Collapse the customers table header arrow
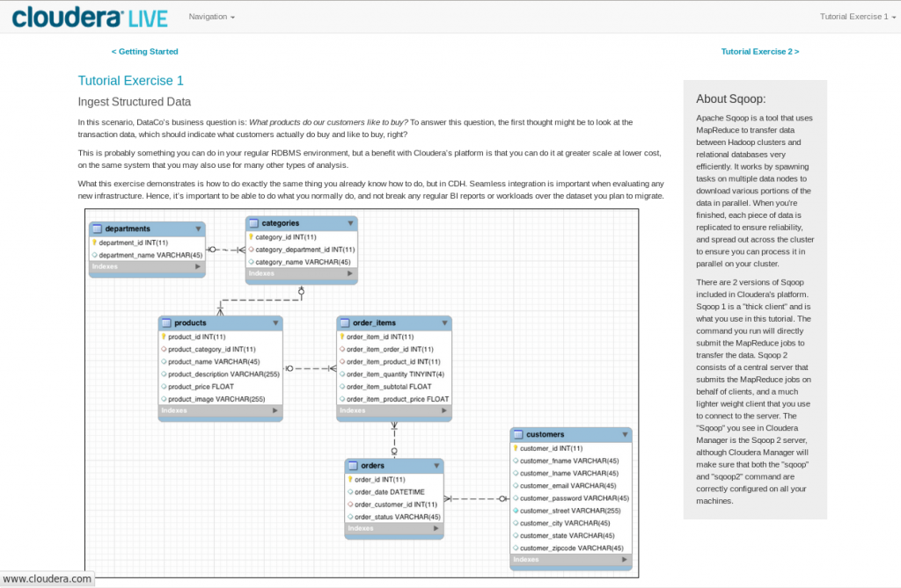Screen dimensions: 901x588 [x=625, y=435]
